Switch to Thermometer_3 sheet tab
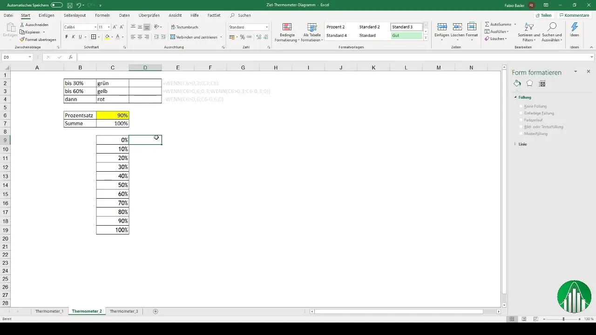The width and height of the screenshot is (596, 335). 124,311
